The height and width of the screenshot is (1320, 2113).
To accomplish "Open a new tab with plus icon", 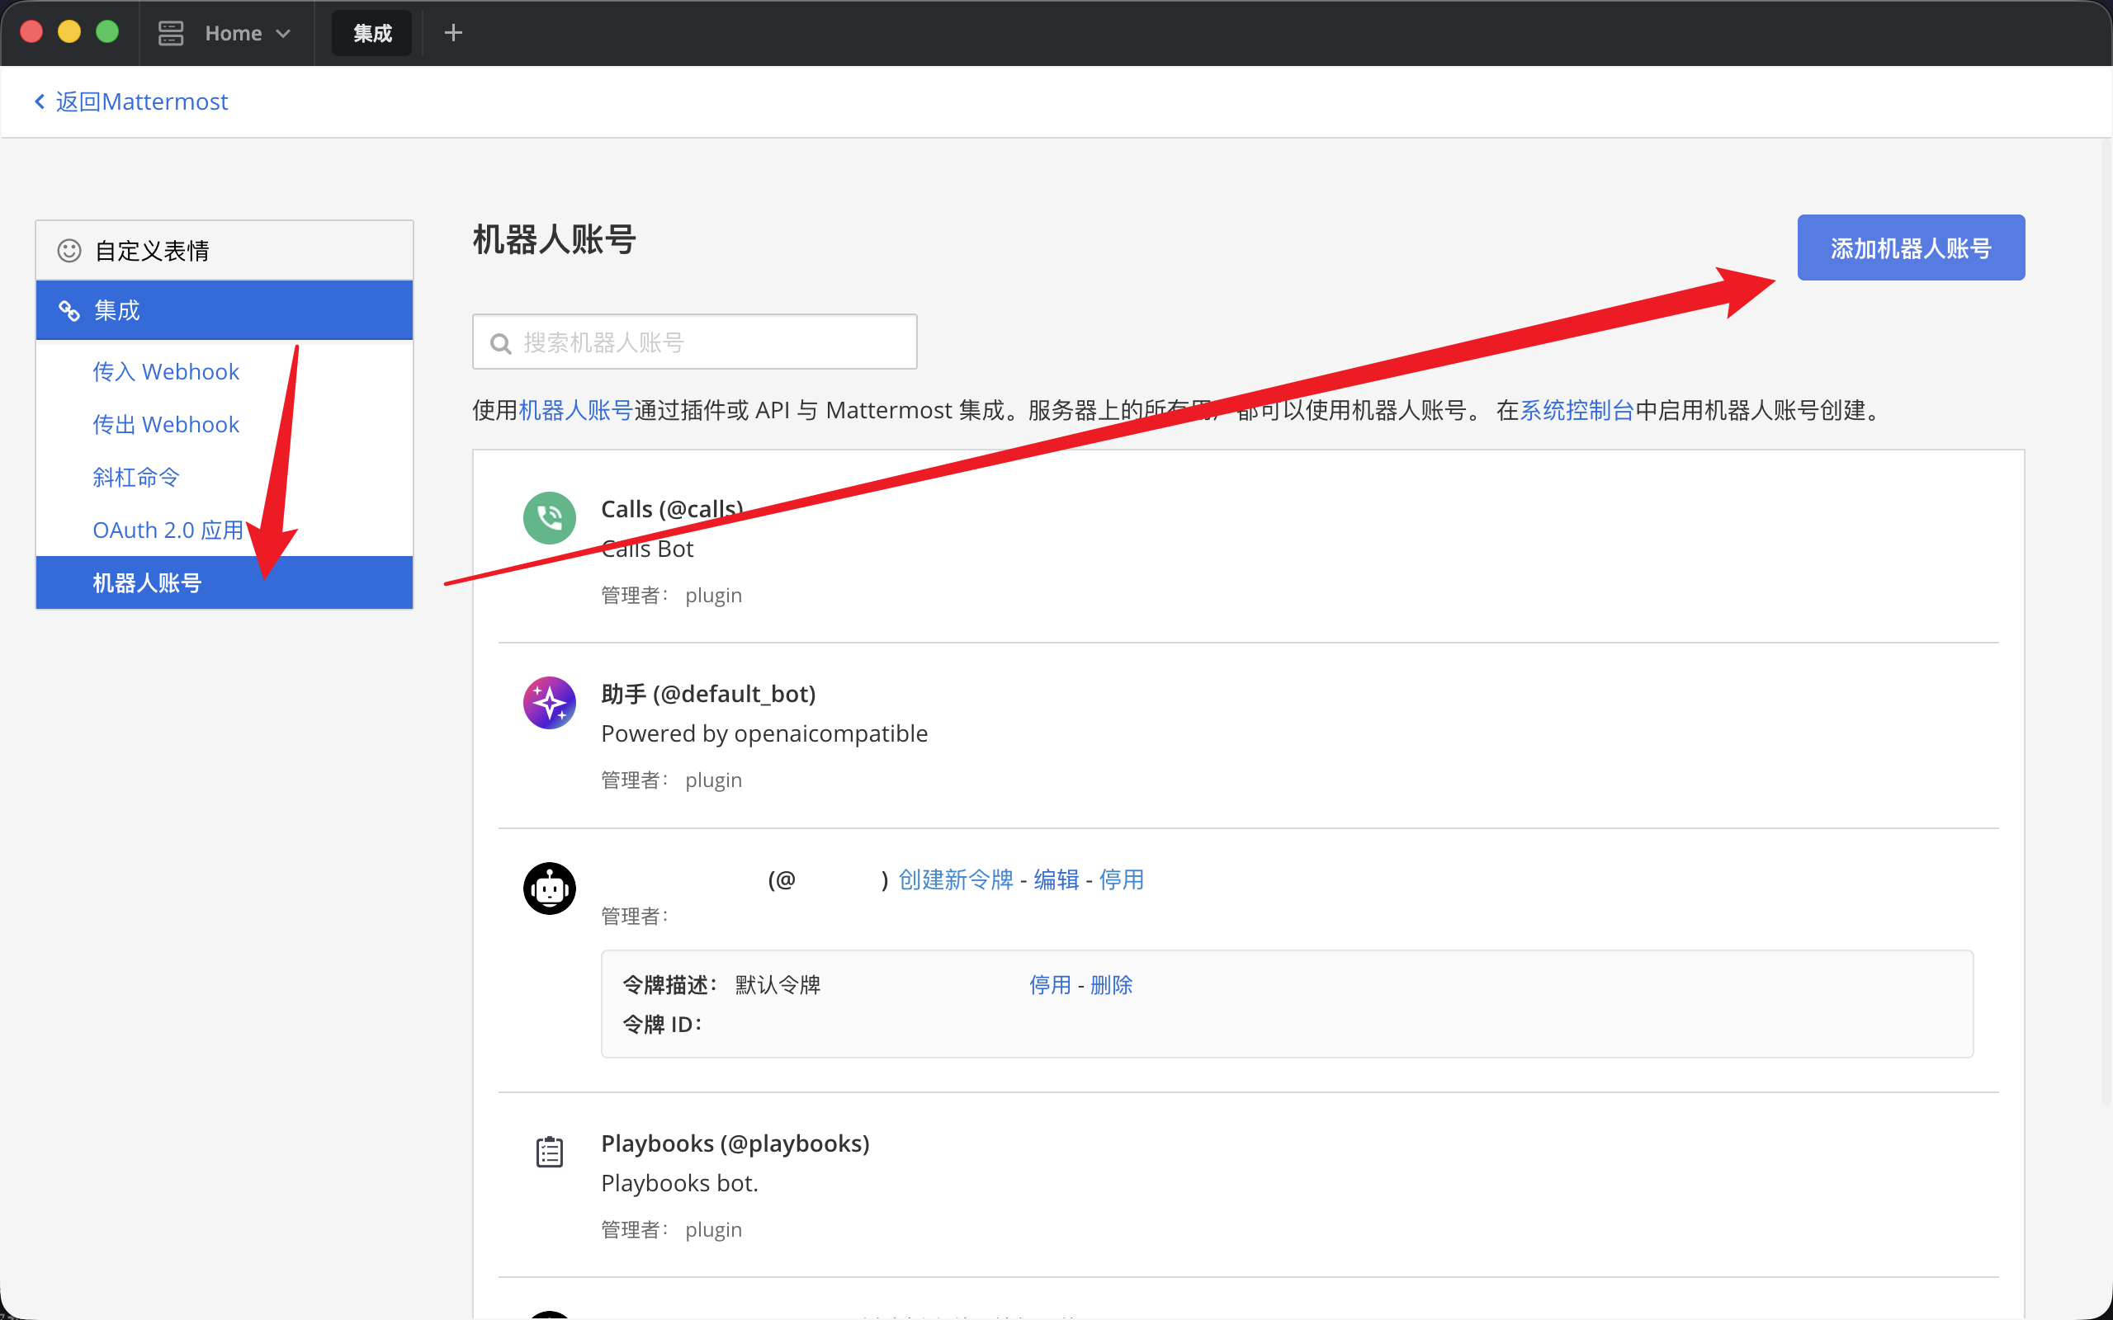I will click(x=452, y=33).
